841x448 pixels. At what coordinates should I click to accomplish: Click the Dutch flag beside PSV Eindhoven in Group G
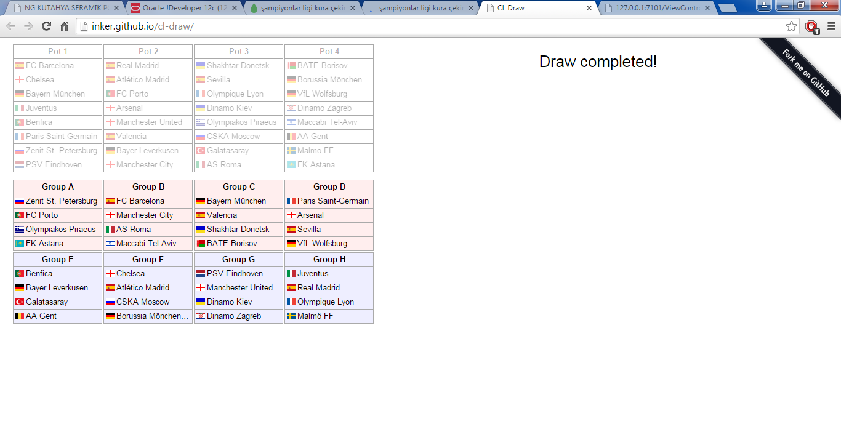pyautogui.click(x=201, y=274)
